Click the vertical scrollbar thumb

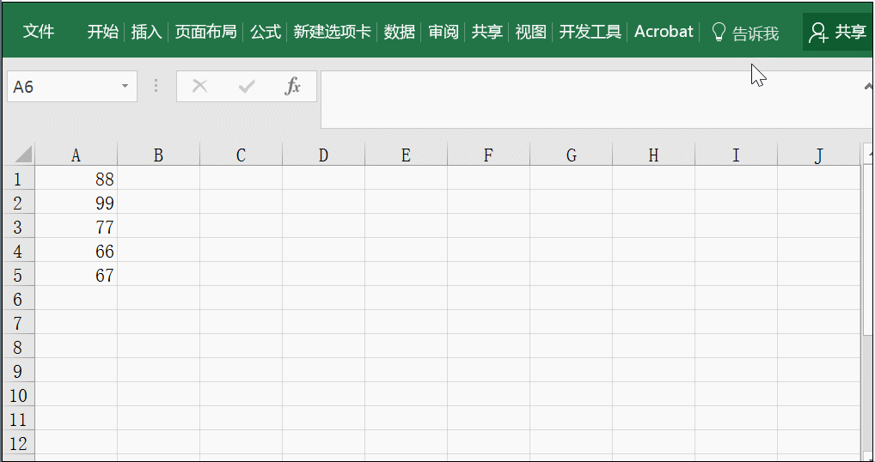[x=868, y=249]
